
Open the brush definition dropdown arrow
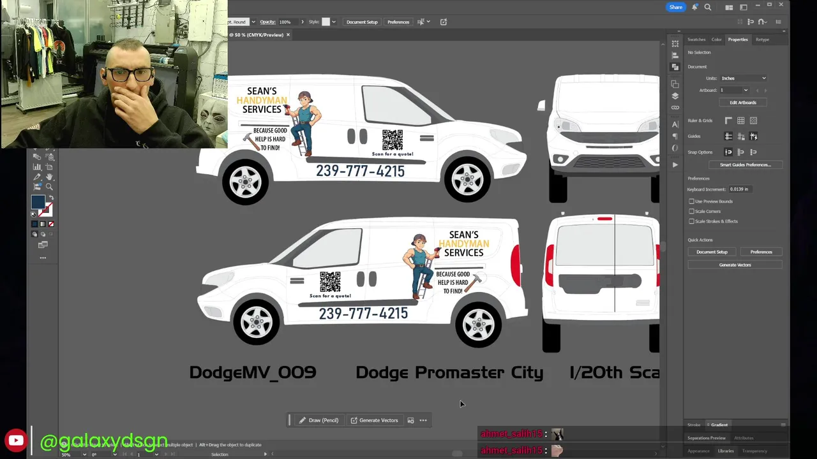[253, 22]
